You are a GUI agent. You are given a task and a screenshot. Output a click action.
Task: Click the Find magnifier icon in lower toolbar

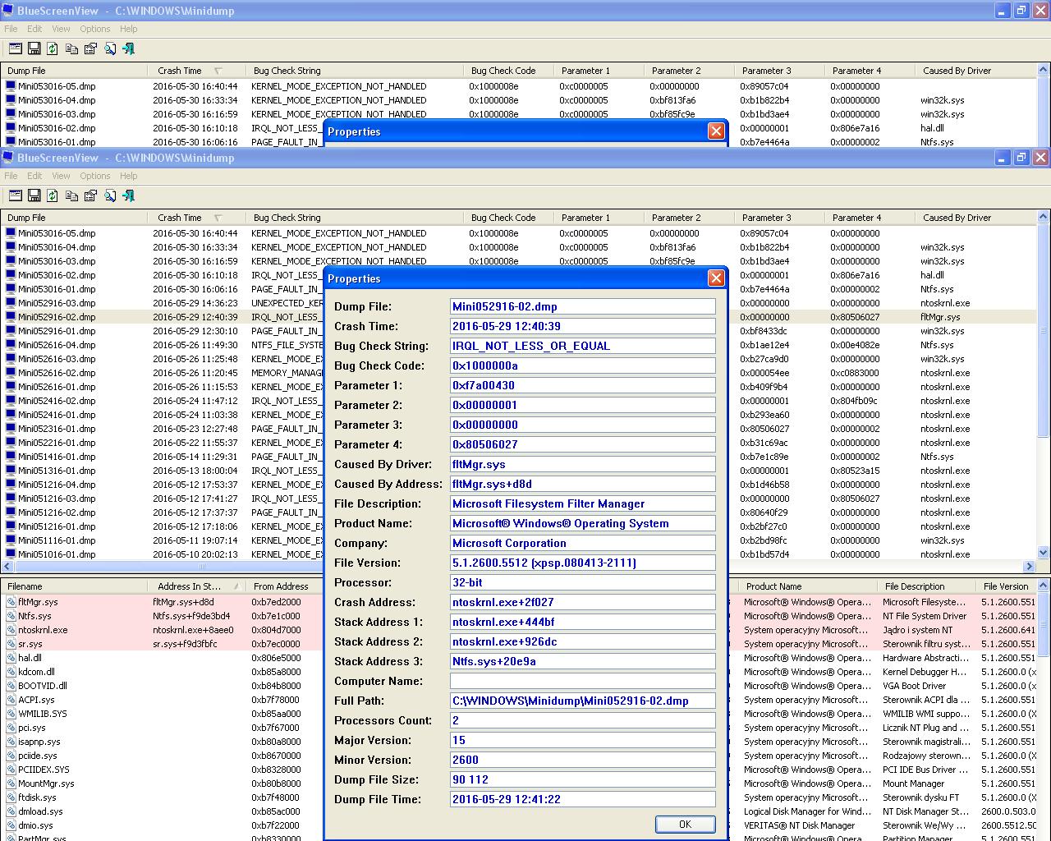110,195
